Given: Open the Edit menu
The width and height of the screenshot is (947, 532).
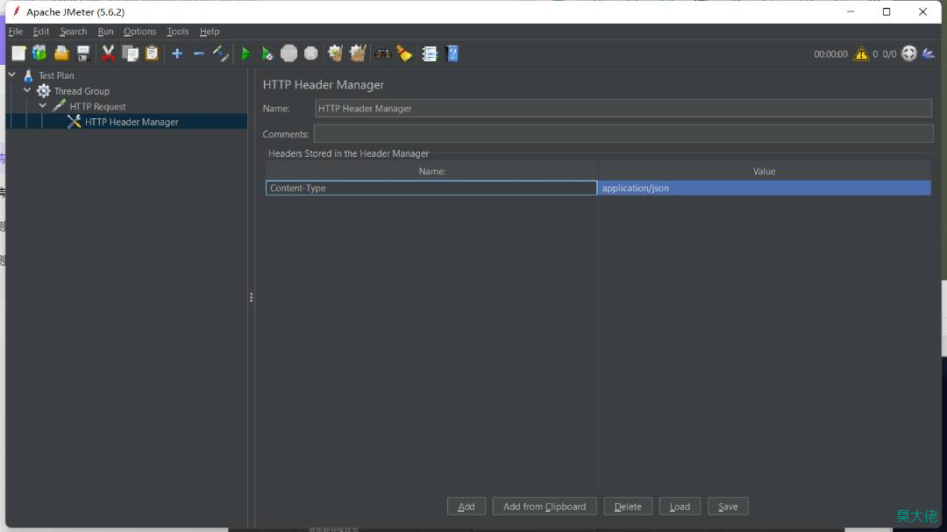Looking at the screenshot, I should 41,32.
